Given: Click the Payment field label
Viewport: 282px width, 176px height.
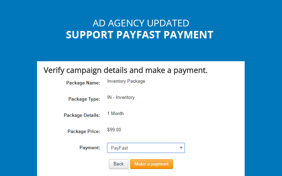Looking at the screenshot, I should [x=90, y=147].
